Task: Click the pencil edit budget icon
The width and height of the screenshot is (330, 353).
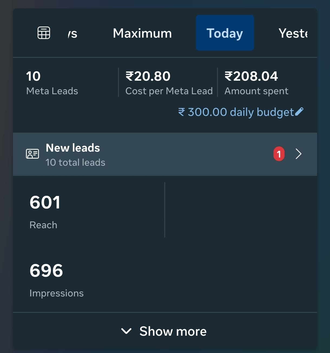Action: 299,112
